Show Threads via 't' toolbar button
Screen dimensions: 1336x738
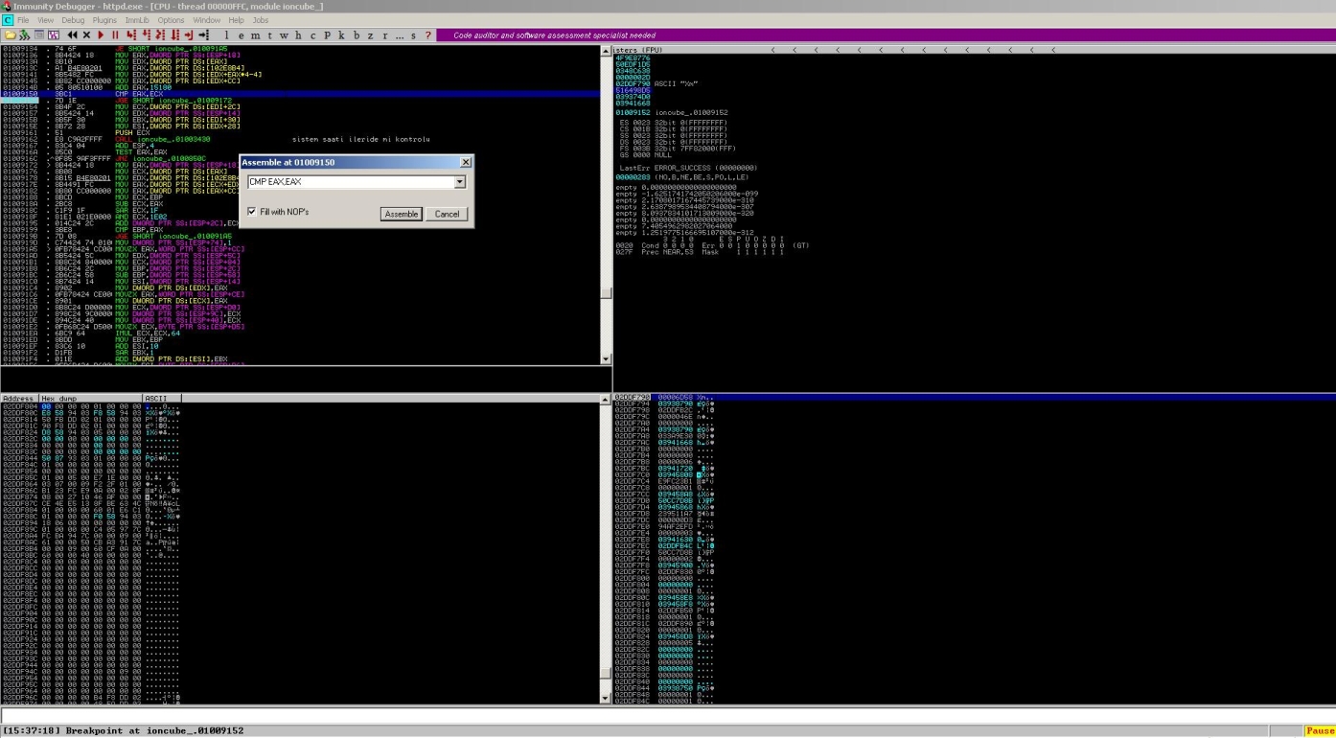click(269, 35)
